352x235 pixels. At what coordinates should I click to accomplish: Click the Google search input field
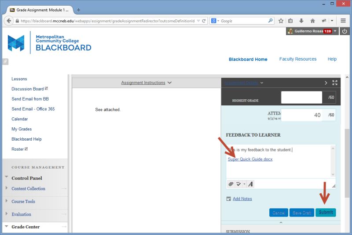tap(244, 21)
